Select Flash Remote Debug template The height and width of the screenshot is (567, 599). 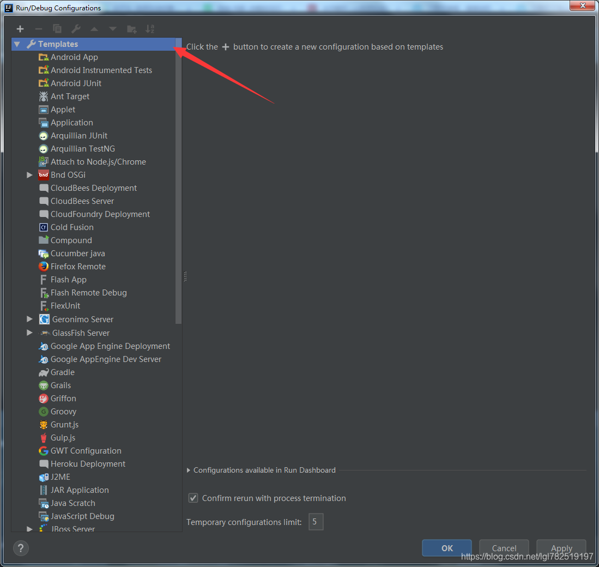pyautogui.click(x=89, y=293)
